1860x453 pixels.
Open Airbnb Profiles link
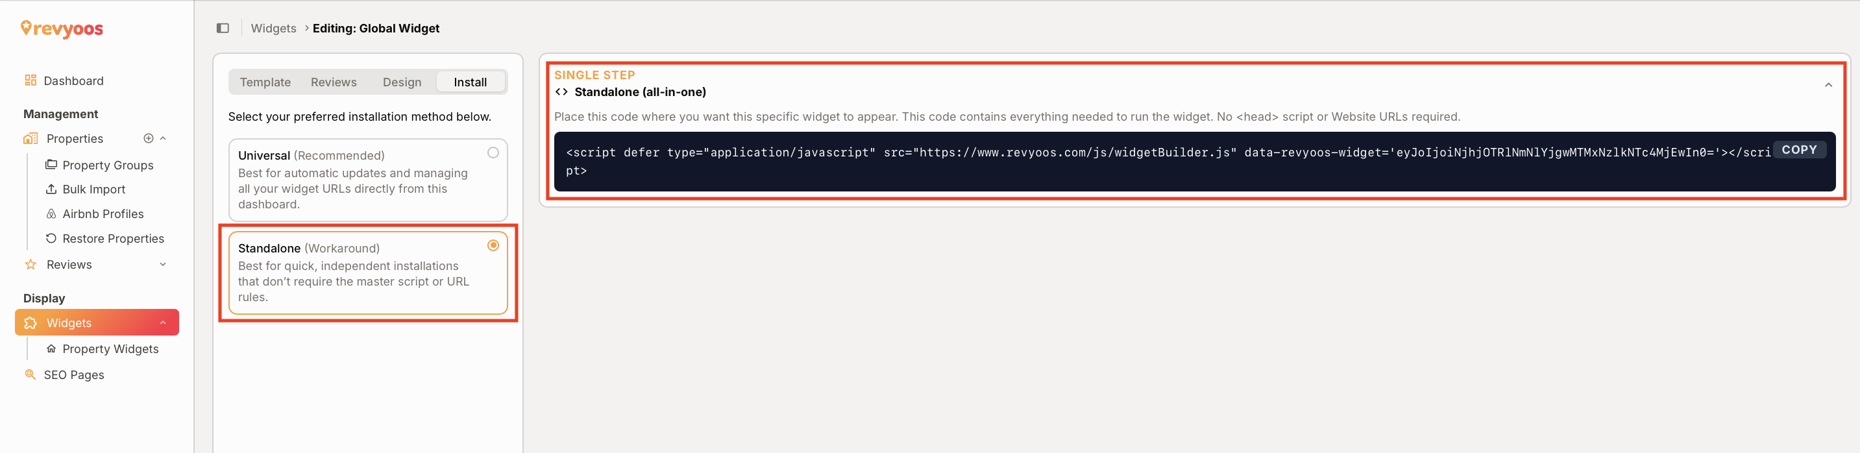click(103, 214)
